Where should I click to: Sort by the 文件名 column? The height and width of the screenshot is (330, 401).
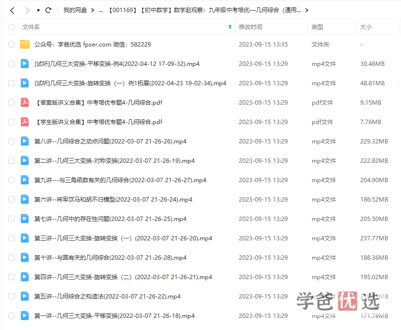point(31,27)
